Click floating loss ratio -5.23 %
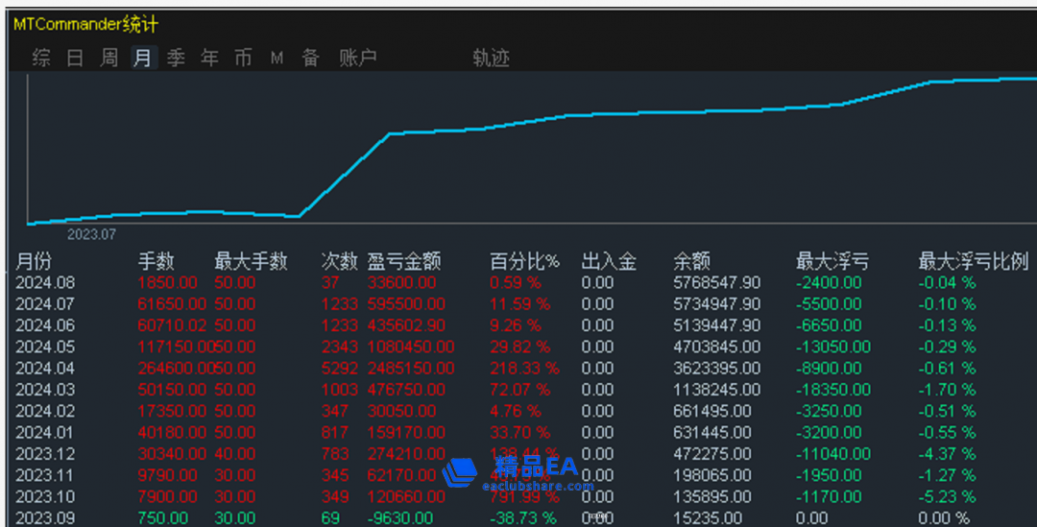Screen dimensions: 1037x527 point(947,496)
